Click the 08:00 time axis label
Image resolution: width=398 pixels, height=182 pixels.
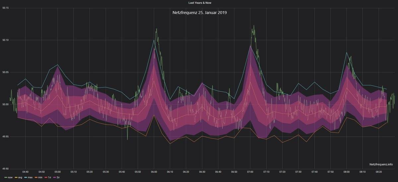(x=347, y=172)
